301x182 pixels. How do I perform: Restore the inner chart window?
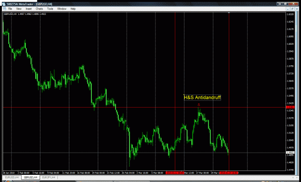[292, 9]
